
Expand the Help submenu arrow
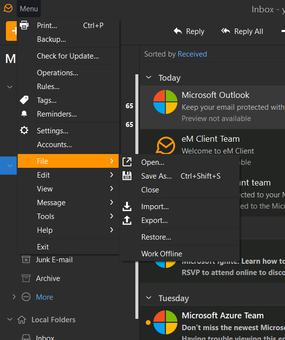pyautogui.click(x=111, y=230)
